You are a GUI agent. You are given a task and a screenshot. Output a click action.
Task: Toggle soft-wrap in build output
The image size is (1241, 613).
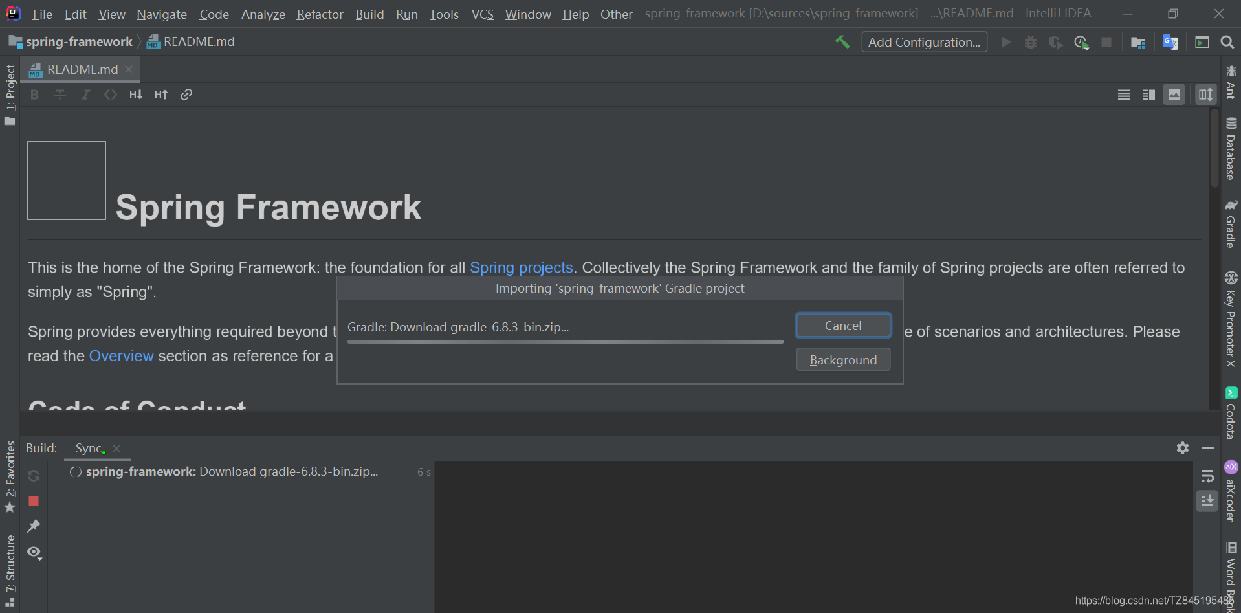click(x=1207, y=476)
